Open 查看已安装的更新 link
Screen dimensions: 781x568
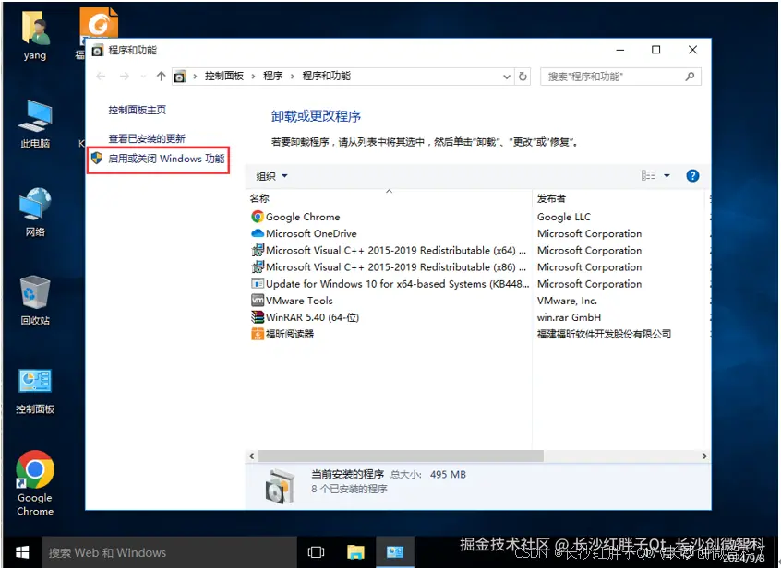(147, 138)
